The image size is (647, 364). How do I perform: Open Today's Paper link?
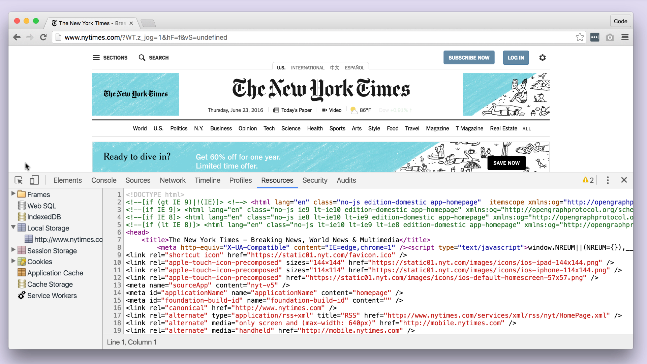click(x=292, y=110)
